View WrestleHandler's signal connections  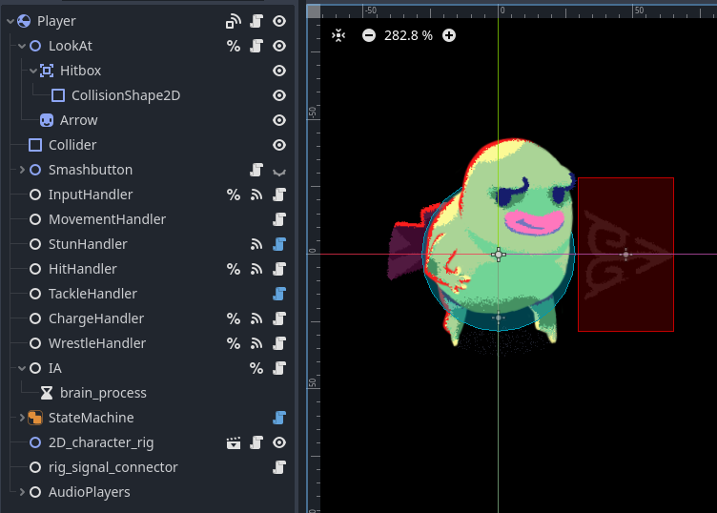256,343
